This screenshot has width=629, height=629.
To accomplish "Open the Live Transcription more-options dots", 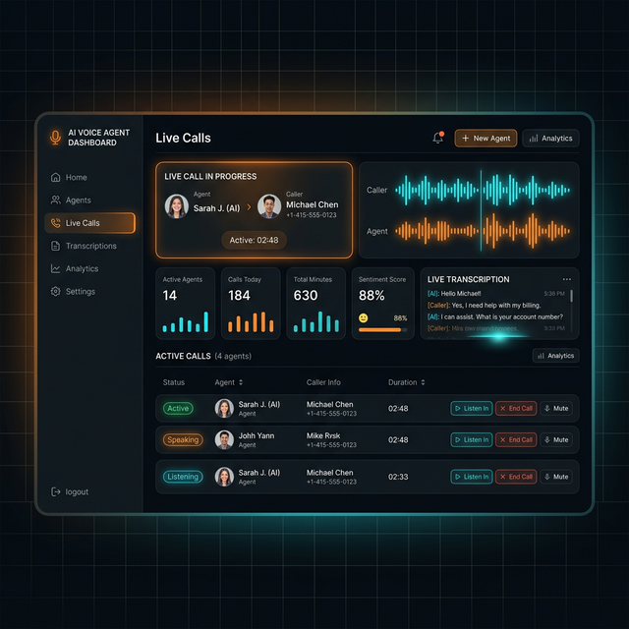I will [566, 279].
